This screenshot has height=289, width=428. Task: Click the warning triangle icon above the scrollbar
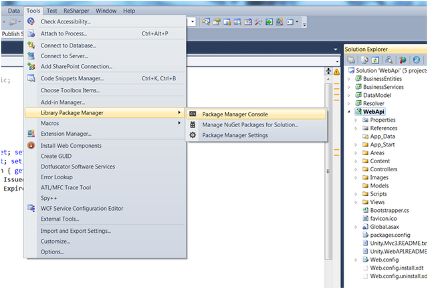(x=336, y=72)
